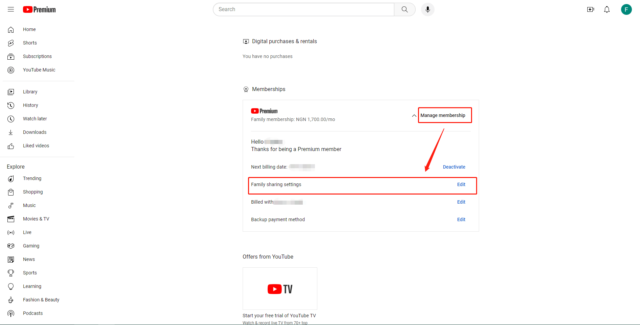
Task: Open the Trending explore page
Action: (x=32, y=178)
